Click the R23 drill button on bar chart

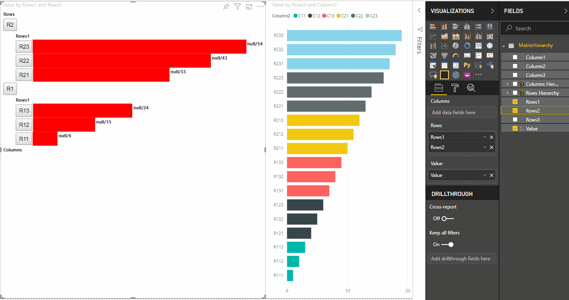24,46
